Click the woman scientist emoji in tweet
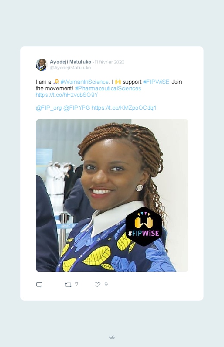The width and height of the screenshot is (224, 347). (56, 82)
